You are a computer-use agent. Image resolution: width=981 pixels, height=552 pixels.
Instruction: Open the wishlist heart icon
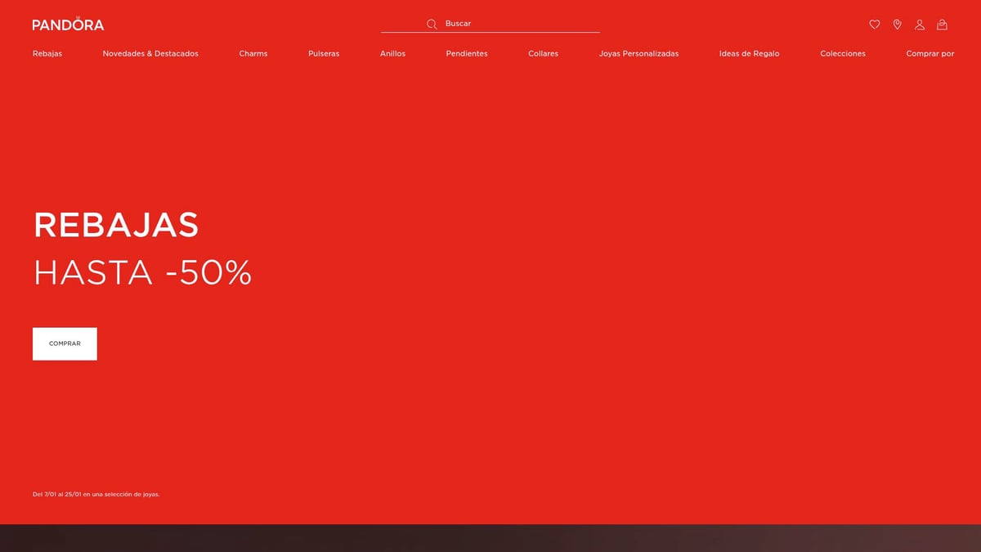pyautogui.click(x=875, y=25)
